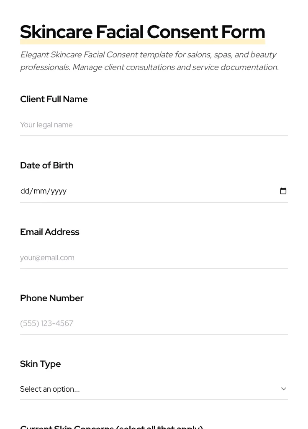
Task: Open the Date of Birth calendar picker
Action: pos(283,191)
